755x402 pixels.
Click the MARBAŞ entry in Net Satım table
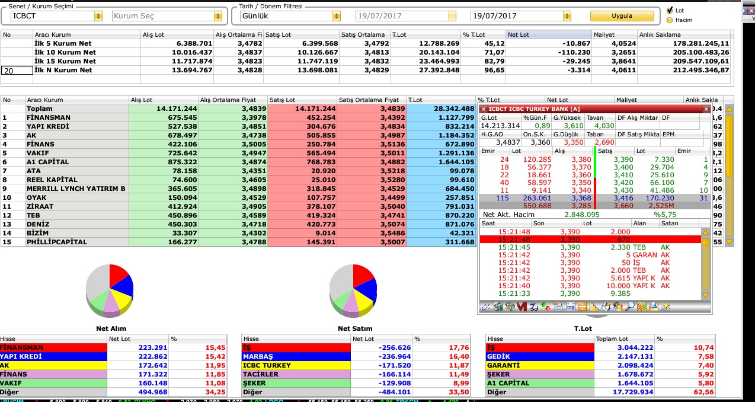[x=296, y=356]
